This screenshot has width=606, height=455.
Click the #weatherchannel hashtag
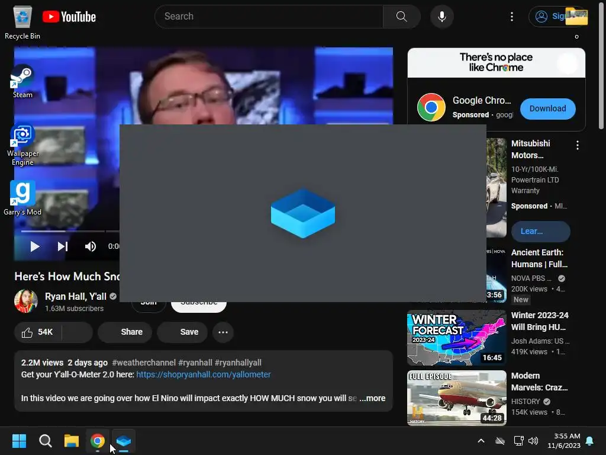[x=144, y=363]
